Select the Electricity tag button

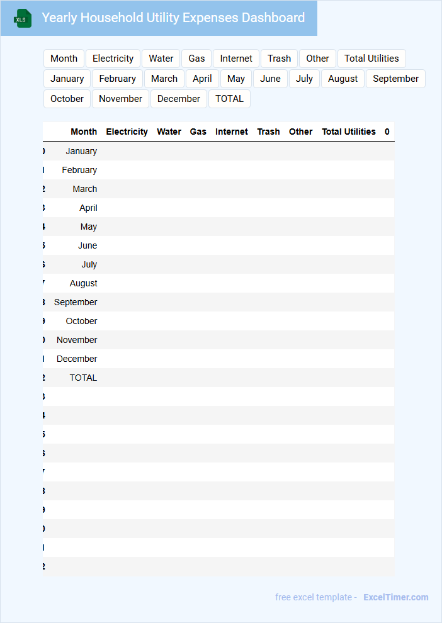[x=113, y=59]
